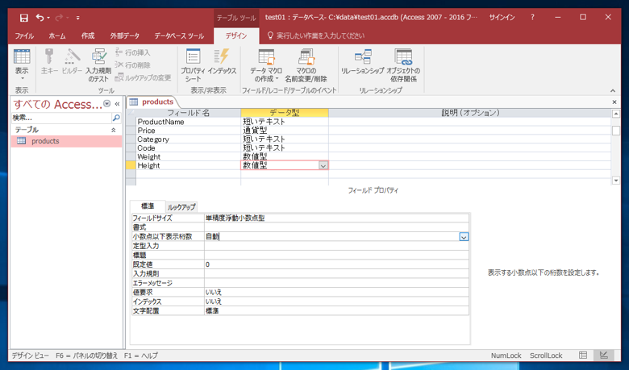Close the products table tab with X

coord(614,102)
